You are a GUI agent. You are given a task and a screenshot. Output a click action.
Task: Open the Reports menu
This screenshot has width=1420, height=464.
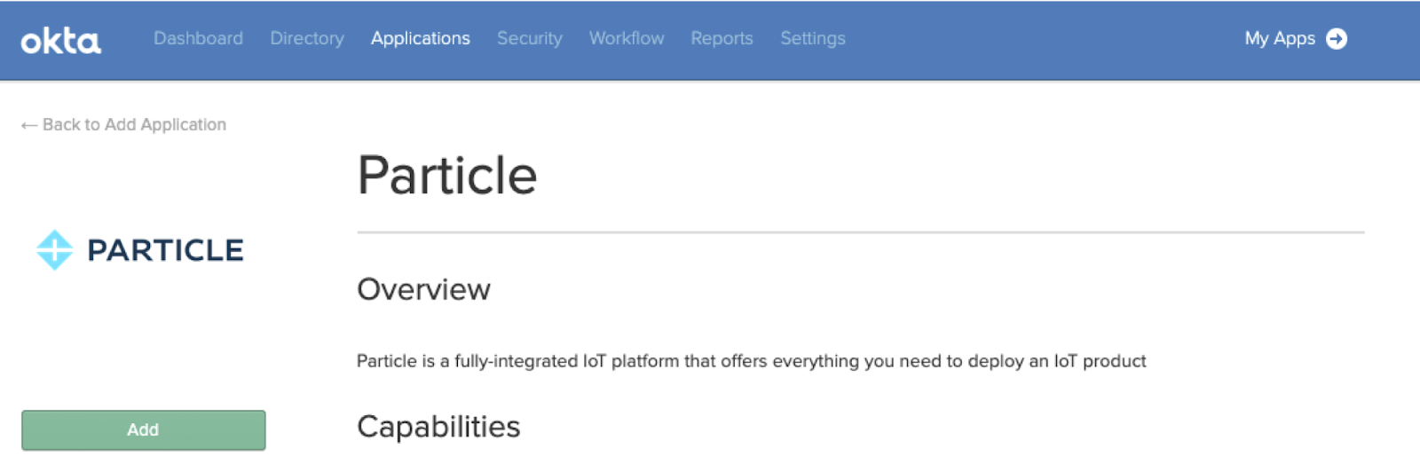[722, 38]
